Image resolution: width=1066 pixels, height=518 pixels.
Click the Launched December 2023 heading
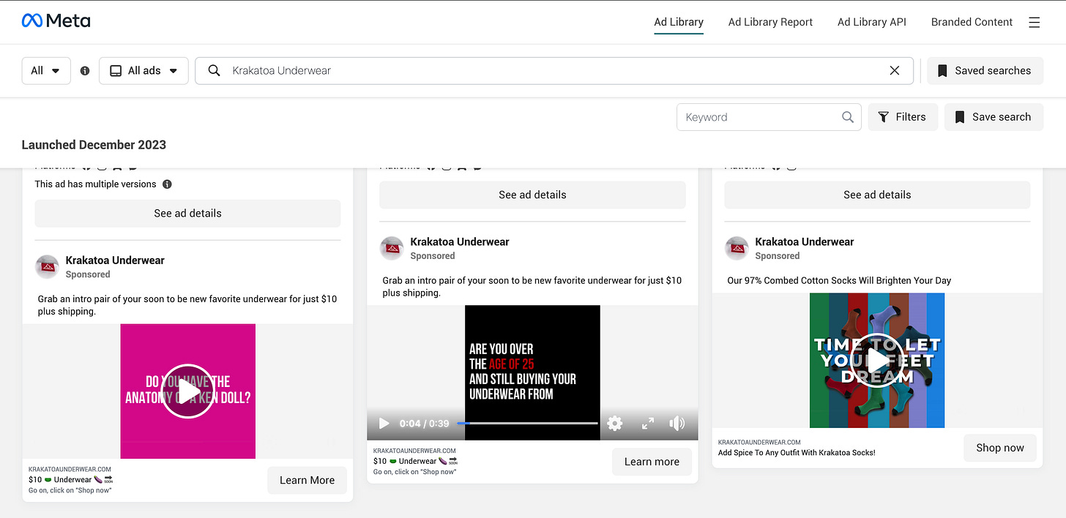(94, 145)
